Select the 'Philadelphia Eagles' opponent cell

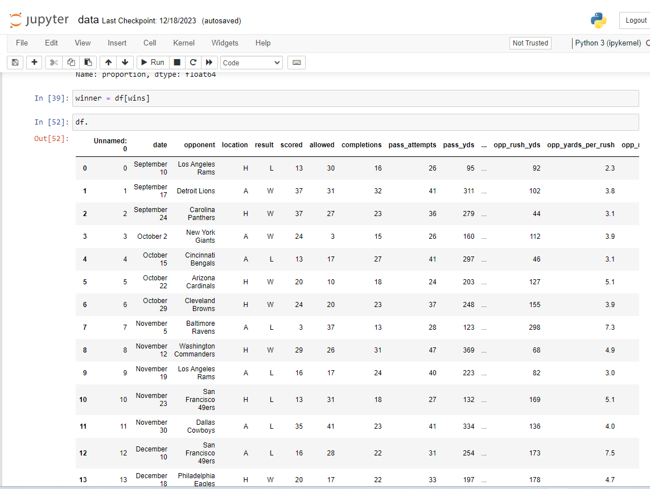[x=196, y=480]
